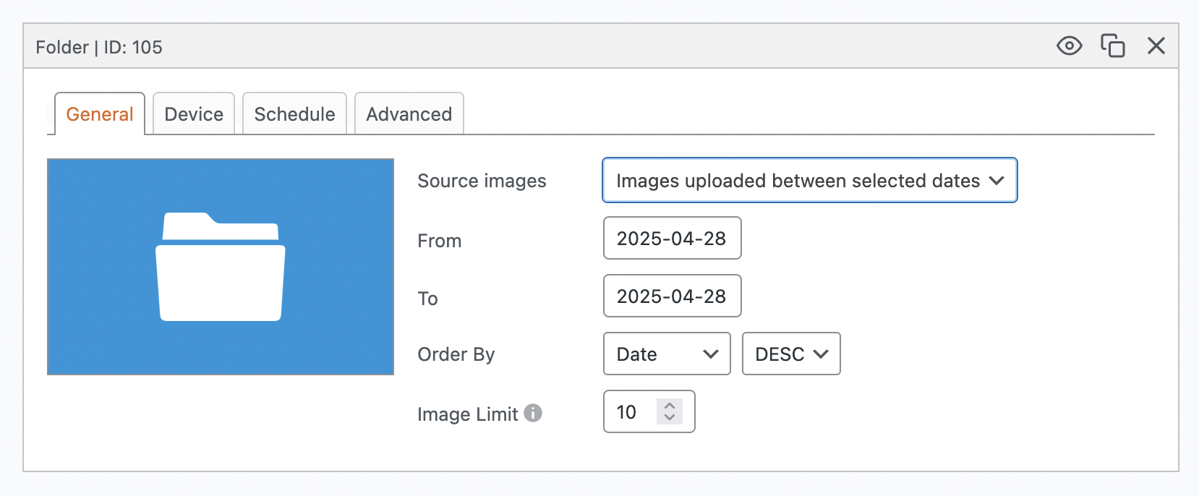
Task: Open the DESC sort direction dropdown
Action: coord(791,354)
